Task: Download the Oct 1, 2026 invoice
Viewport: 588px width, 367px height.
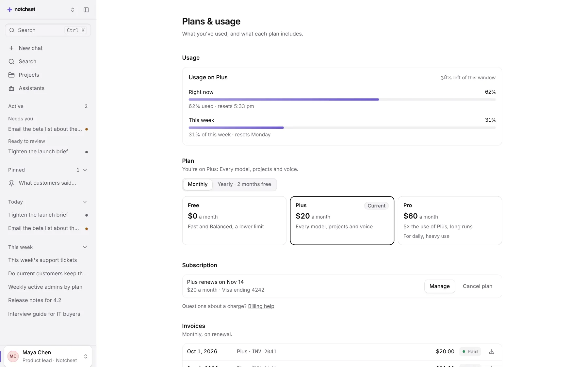Action: pyautogui.click(x=492, y=352)
